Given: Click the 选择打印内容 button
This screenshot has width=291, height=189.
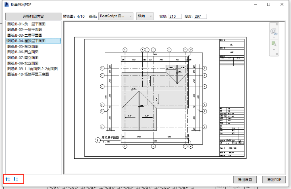Looking at the screenshot, I should [33, 17].
